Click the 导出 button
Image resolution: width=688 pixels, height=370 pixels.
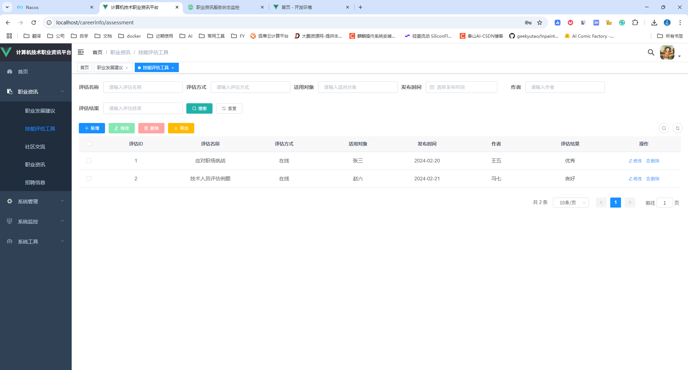181,128
